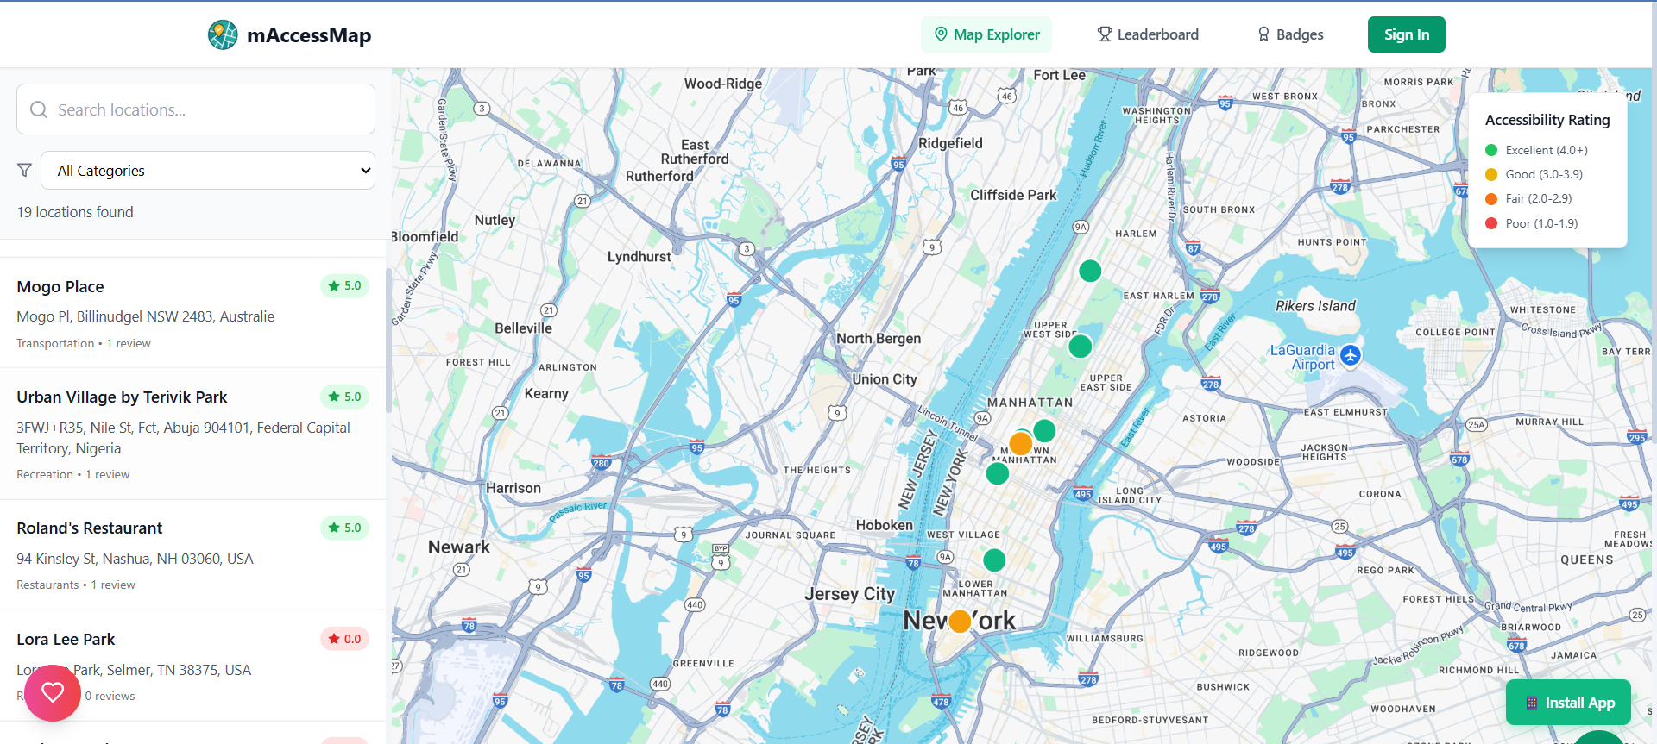Click the Mogo Pl, Billinudgel address text

pos(145,316)
